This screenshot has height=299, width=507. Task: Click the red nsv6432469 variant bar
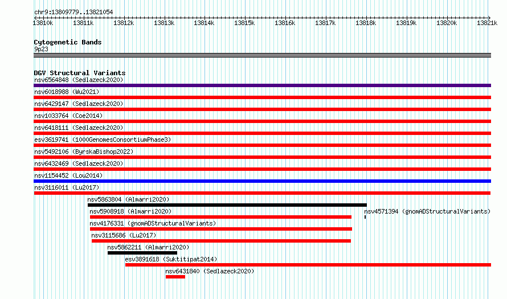pos(262,169)
